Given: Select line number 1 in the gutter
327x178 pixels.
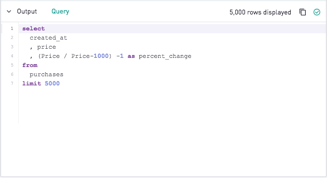Looking at the screenshot, I should click(x=12, y=28).
